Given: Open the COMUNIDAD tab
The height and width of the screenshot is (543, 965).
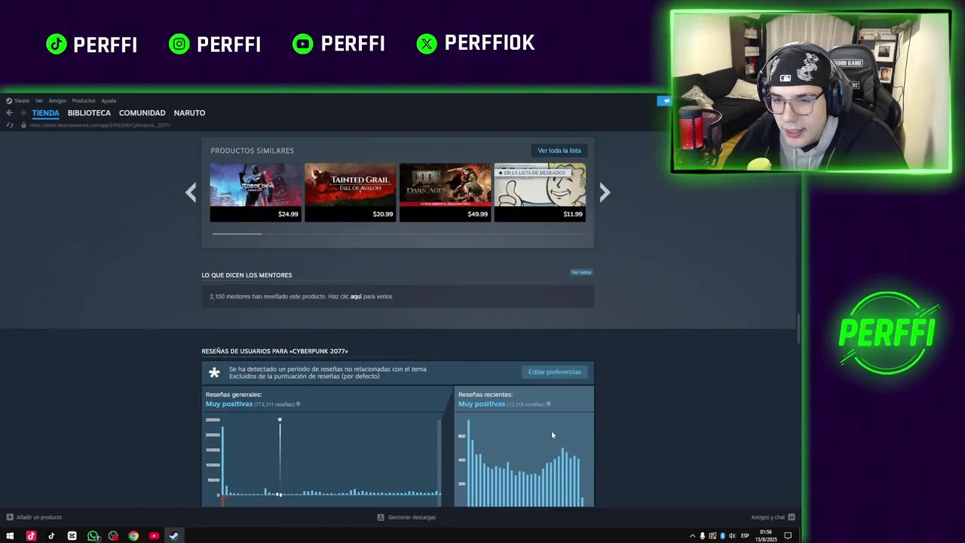Looking at the screenshot, I should click(142, 112).
